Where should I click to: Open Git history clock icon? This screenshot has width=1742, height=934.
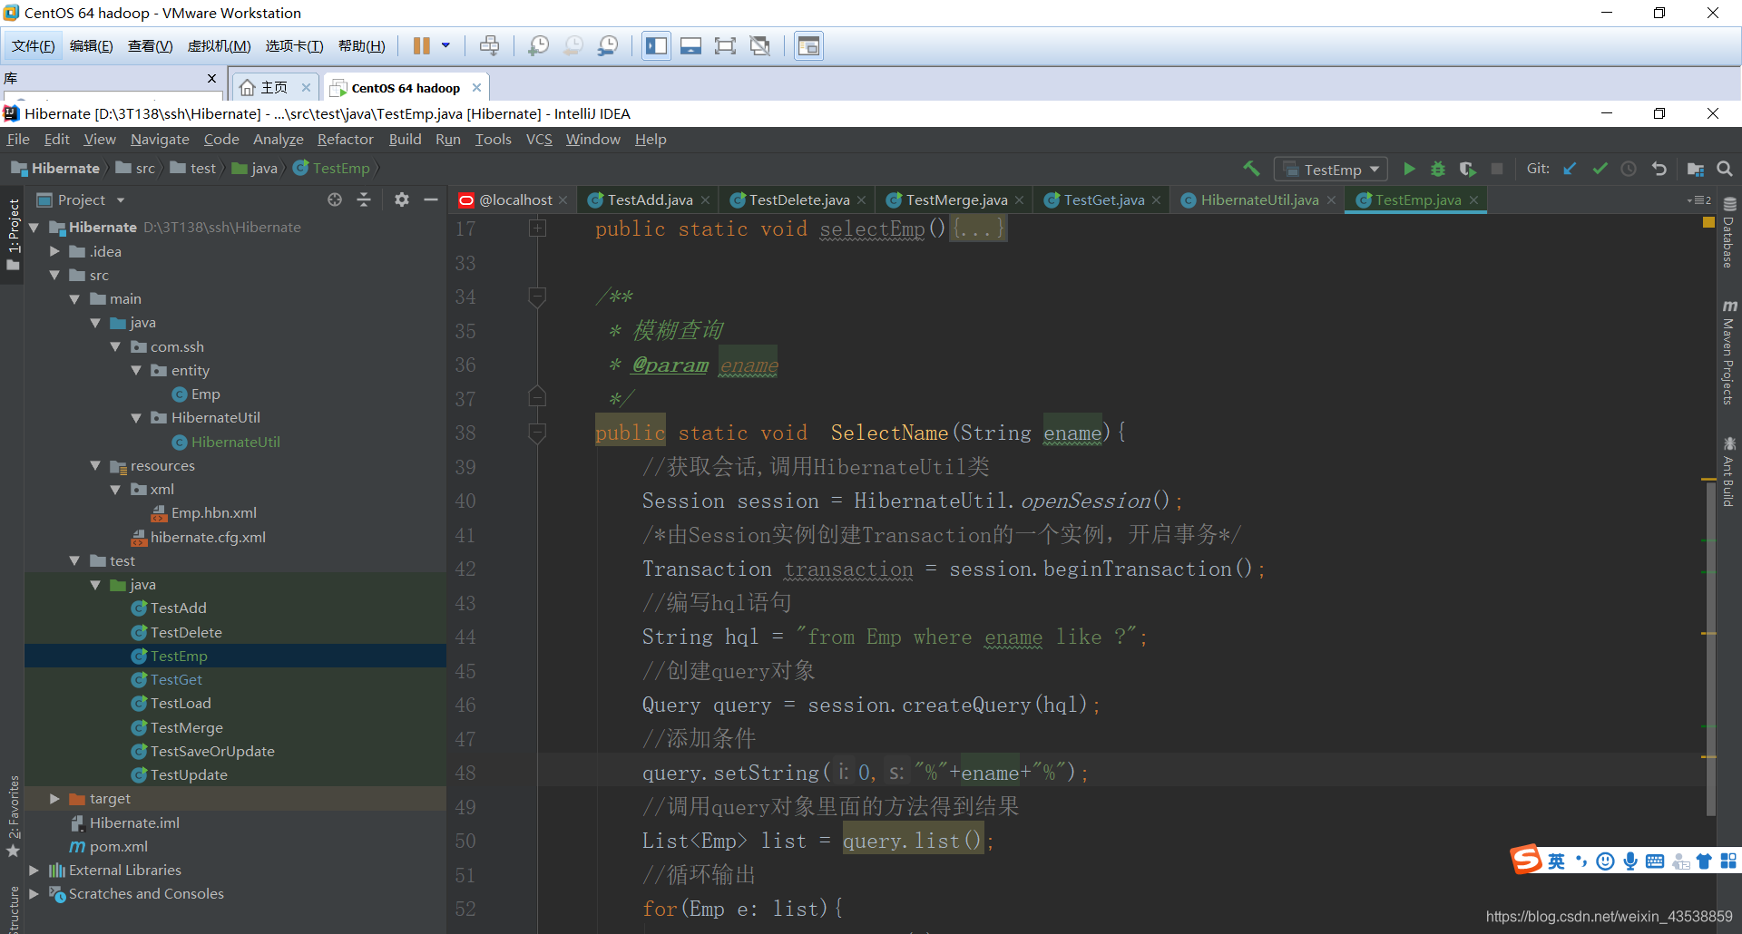(1629, 169)
